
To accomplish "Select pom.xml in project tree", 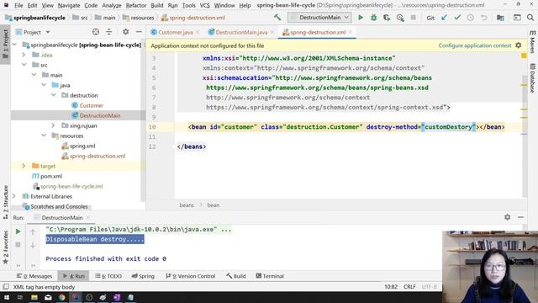I will click(x=51, y=176).
